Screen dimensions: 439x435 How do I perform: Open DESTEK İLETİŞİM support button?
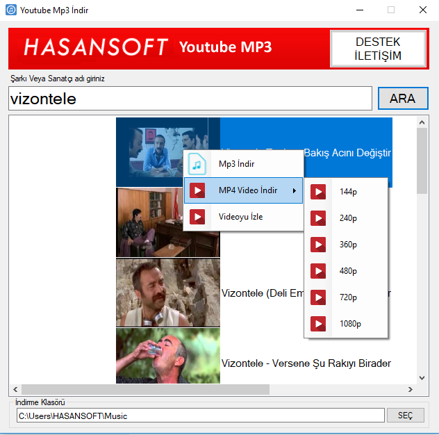tap(378, 49)
